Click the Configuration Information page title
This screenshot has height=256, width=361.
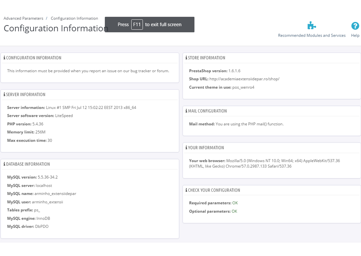(x=56, y=28)
